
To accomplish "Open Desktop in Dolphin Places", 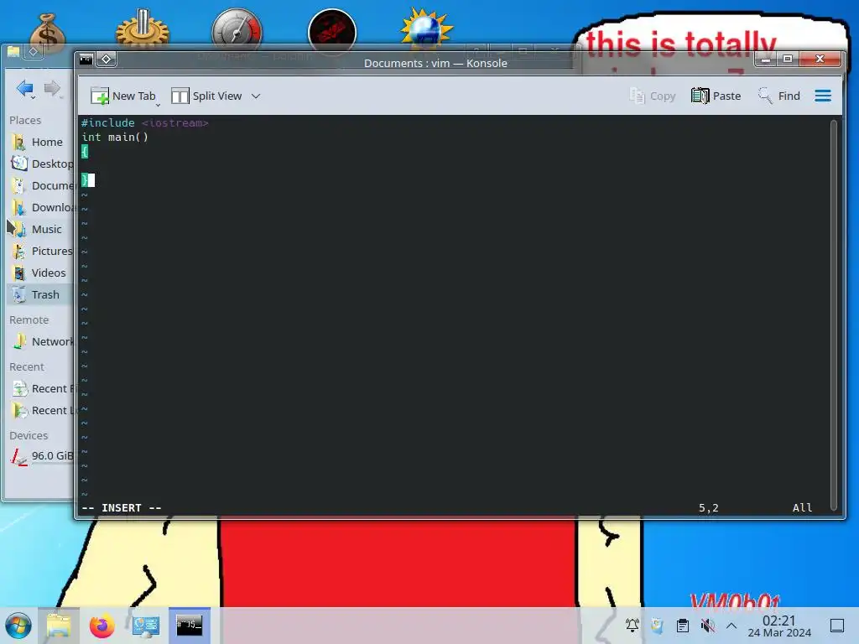I will (41, 164).
